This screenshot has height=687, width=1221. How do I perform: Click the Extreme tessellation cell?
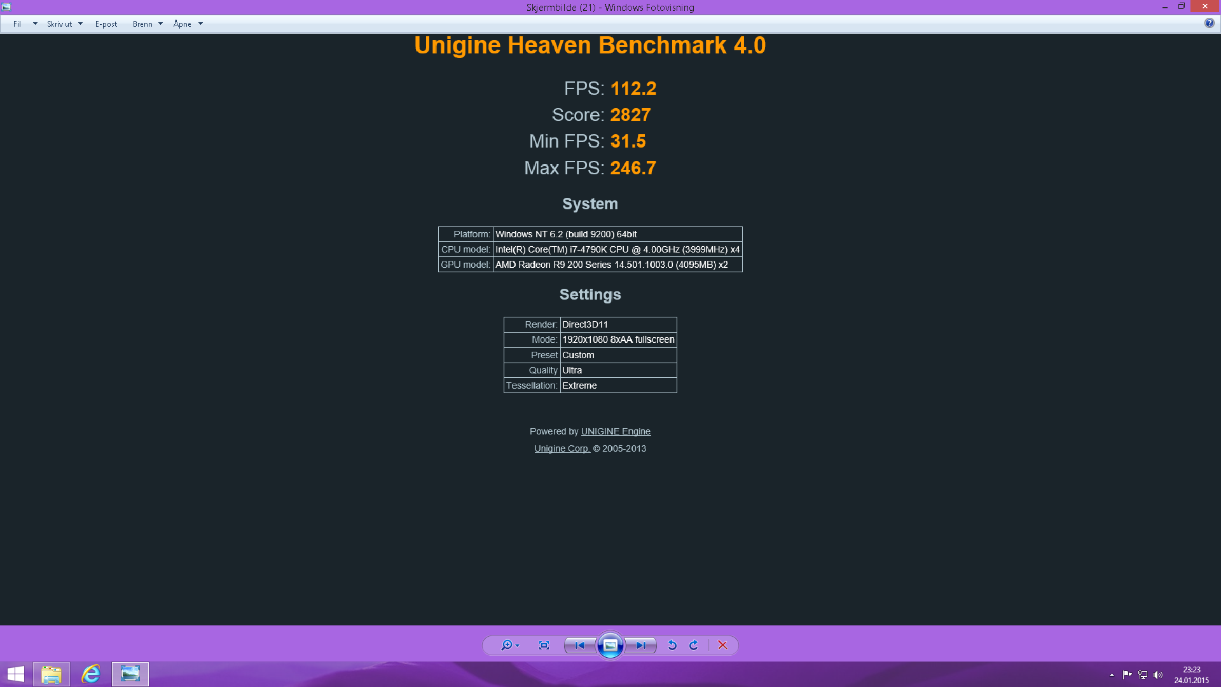point(618,385)
